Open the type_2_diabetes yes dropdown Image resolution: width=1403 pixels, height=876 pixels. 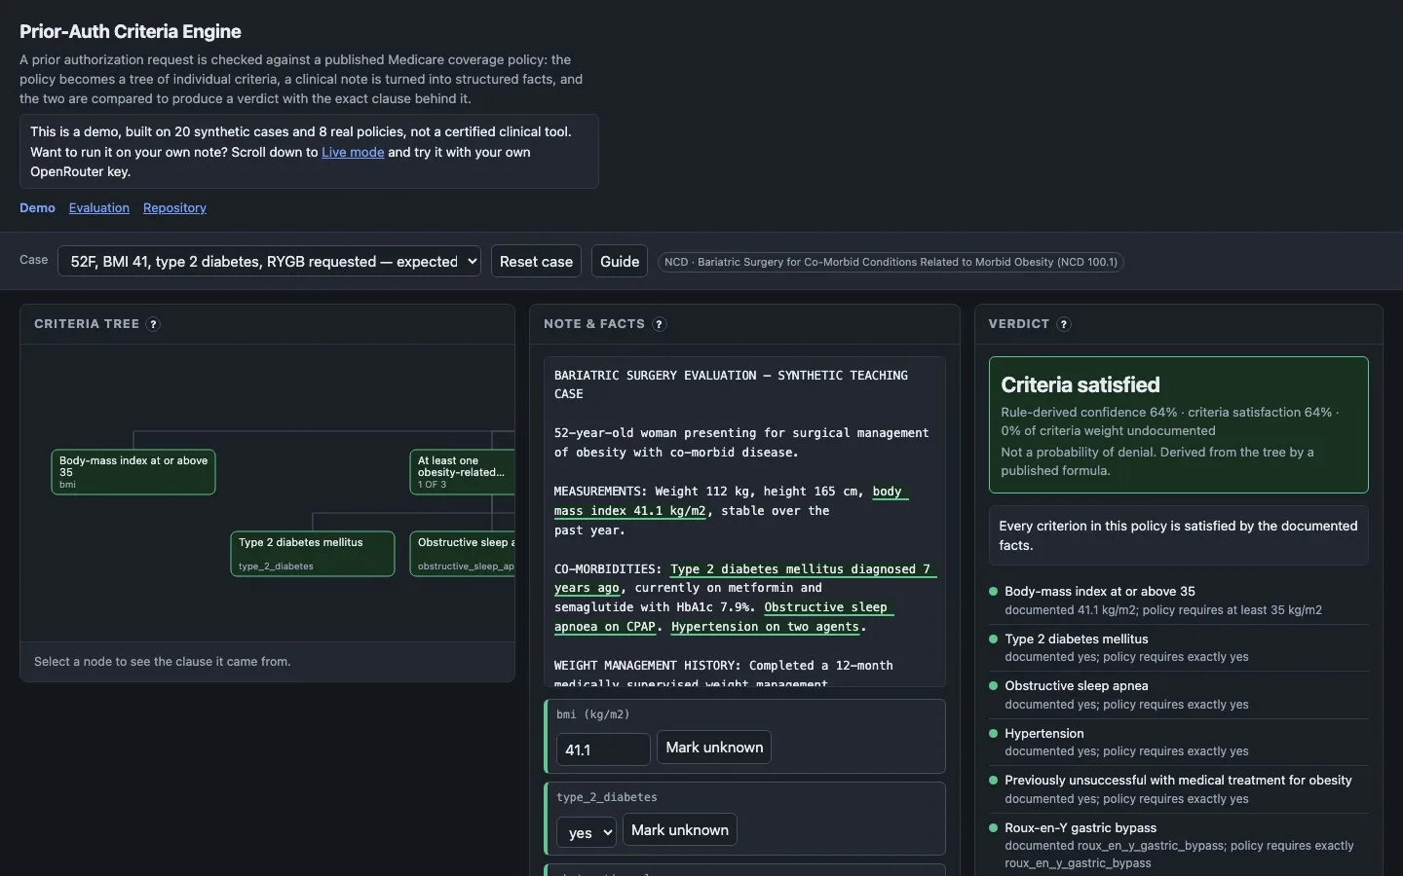(587, 832)
